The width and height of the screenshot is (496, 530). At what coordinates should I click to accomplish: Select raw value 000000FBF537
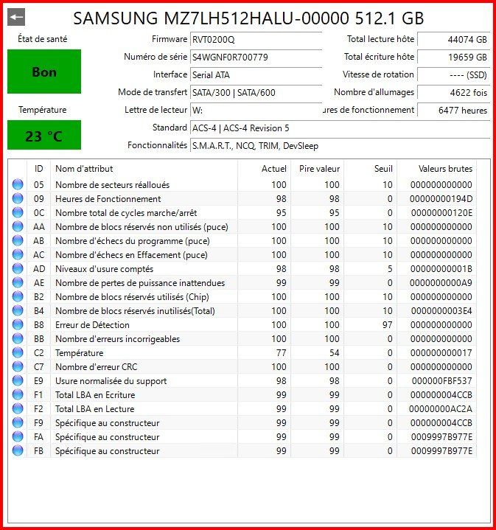point(442,381)
